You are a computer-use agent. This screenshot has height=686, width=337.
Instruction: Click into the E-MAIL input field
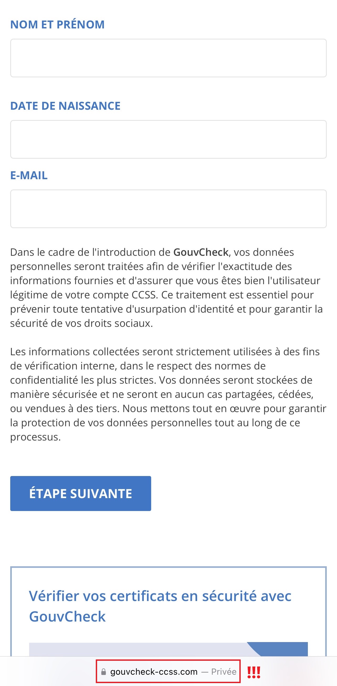168,209
